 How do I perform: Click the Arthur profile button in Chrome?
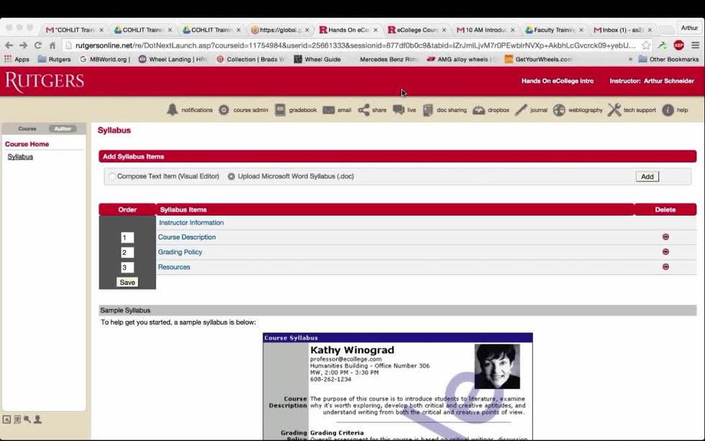tap(689, 28)
